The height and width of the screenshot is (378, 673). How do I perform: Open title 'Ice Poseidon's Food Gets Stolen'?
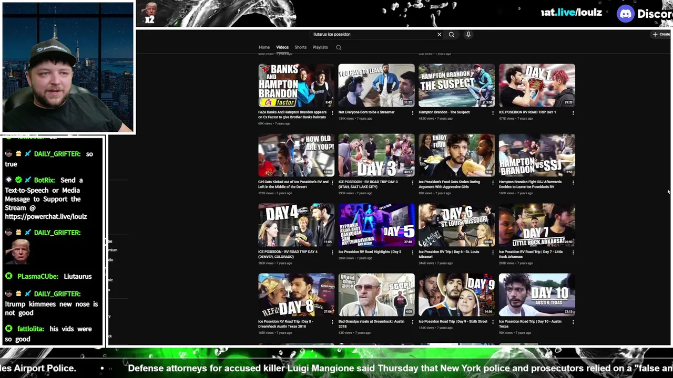click(x=449, y=184)
